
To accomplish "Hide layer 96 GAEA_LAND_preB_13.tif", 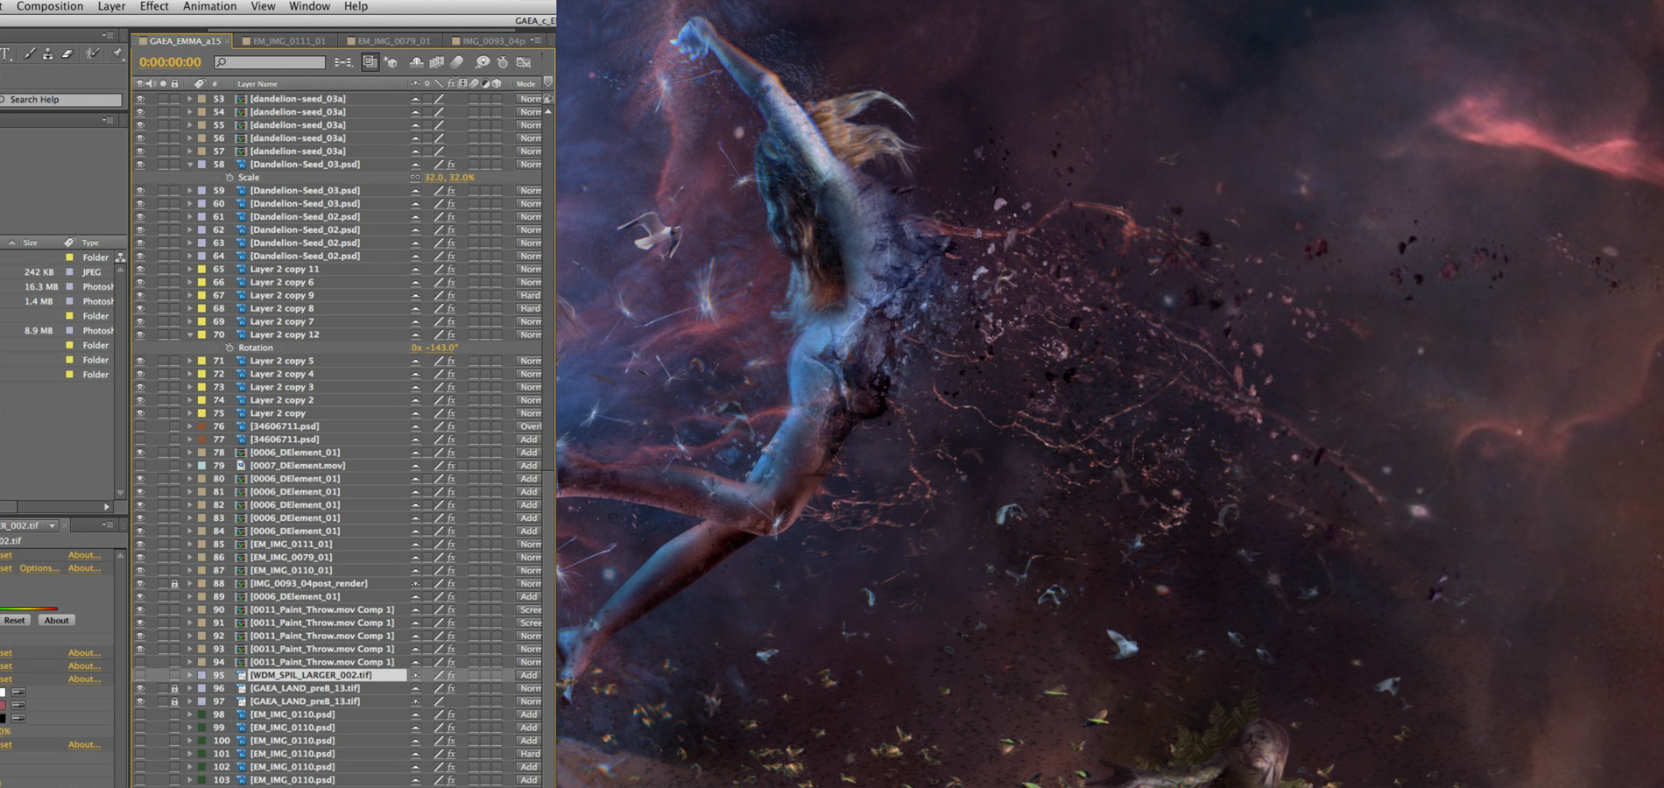I will click(x=140, y=688).
